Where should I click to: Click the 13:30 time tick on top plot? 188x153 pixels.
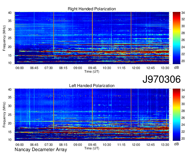[x=165, y=68]
